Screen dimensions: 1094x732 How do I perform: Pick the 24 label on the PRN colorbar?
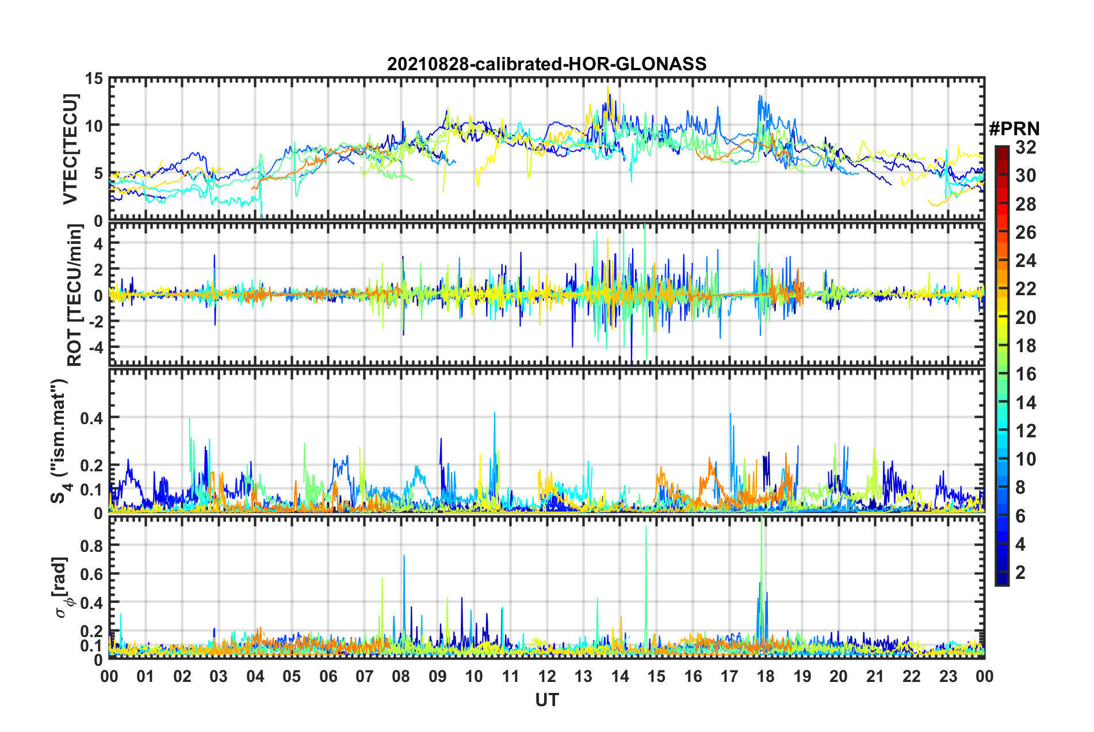tap(1026, 261)
